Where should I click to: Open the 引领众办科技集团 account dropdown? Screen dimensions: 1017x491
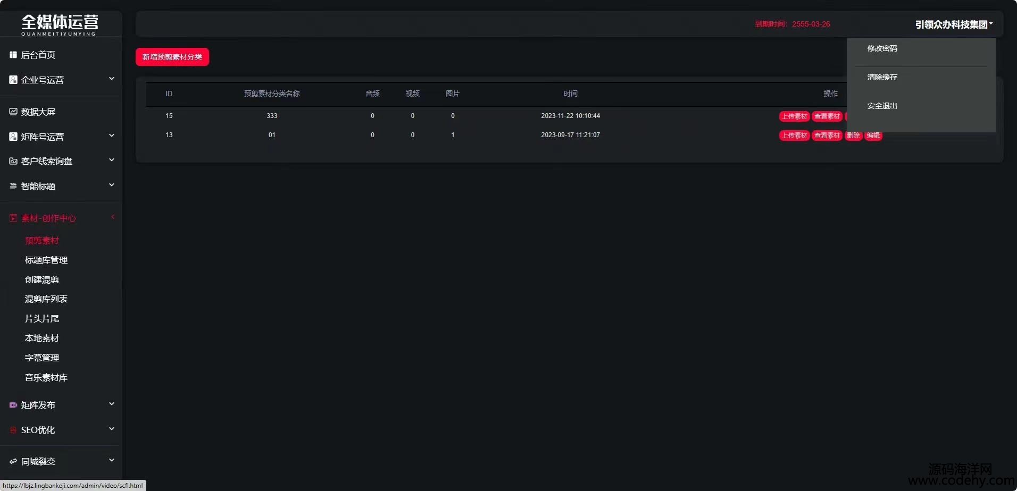(x=953, y=24)
